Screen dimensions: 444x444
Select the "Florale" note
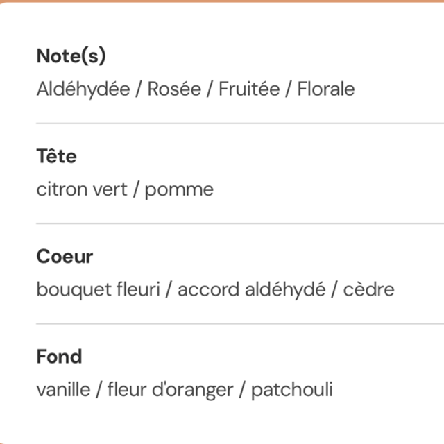click(x=326, y=89)
